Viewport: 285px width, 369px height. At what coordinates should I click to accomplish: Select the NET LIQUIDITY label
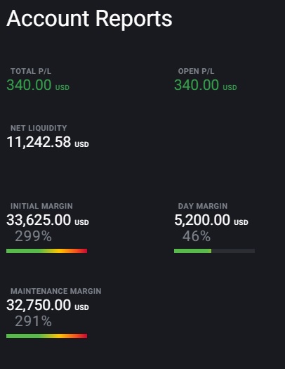click(x=39, y=128)
